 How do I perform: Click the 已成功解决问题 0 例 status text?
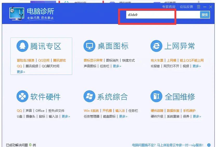tap(21, 145)
